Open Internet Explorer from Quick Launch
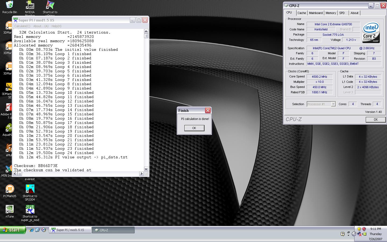The width and height of the screenshot is (387, 242). pyautogui.click(x=32, y=230)
